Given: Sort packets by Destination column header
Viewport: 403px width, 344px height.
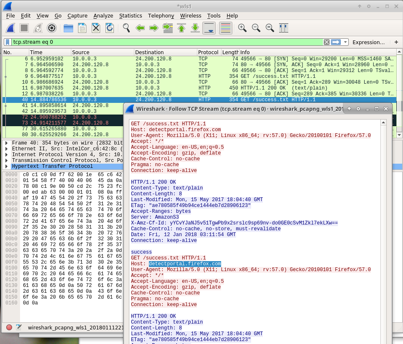Looking at the screenshot, I should 166,52.
